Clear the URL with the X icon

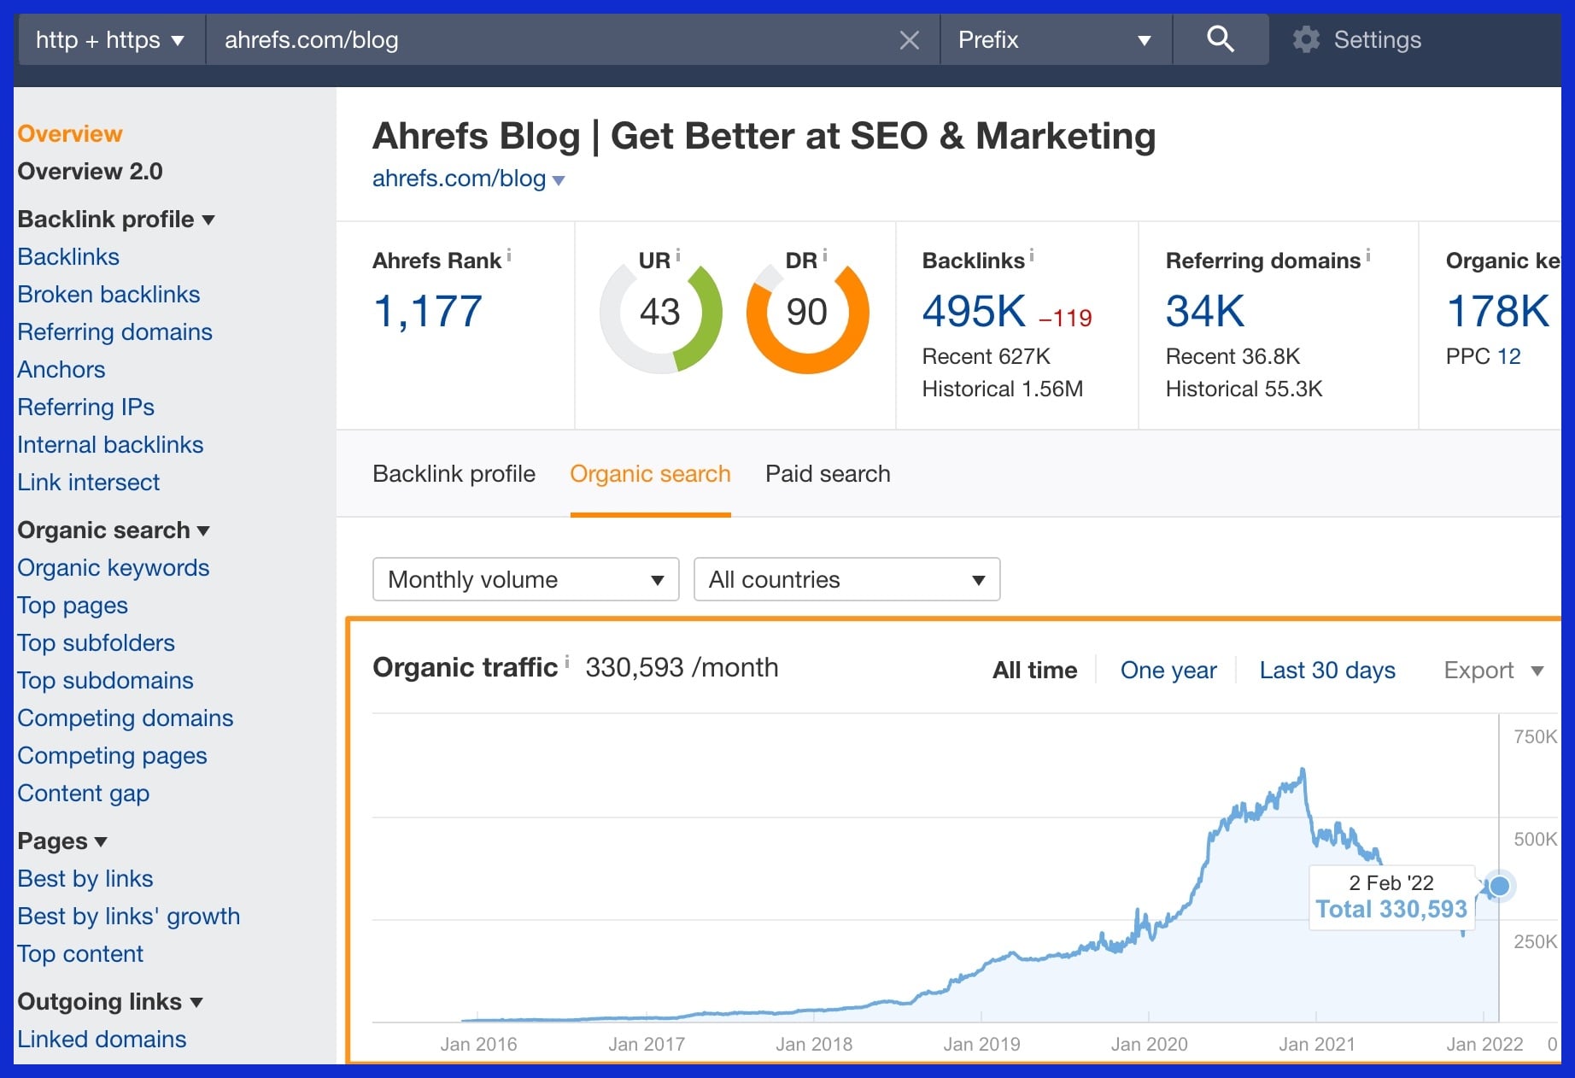[909, 39]
